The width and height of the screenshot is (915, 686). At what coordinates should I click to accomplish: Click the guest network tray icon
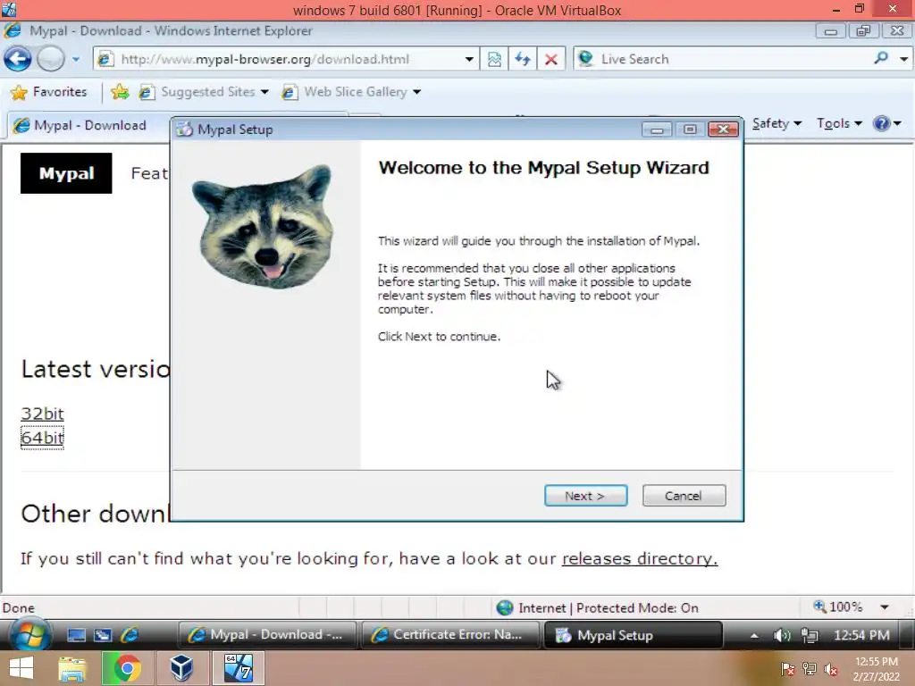point(810,635)
